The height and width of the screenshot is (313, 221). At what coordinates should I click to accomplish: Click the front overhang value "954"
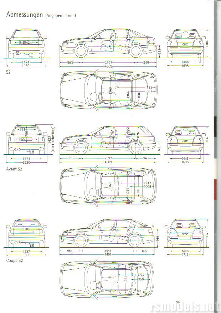click(70, 251)
